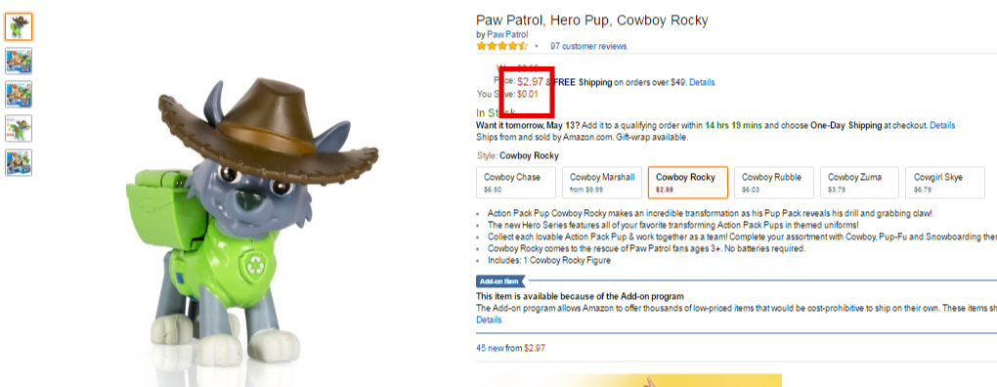Screen dimensions: 997x387
Task: Click the star rating icons
Action: [x=502, y=46]
